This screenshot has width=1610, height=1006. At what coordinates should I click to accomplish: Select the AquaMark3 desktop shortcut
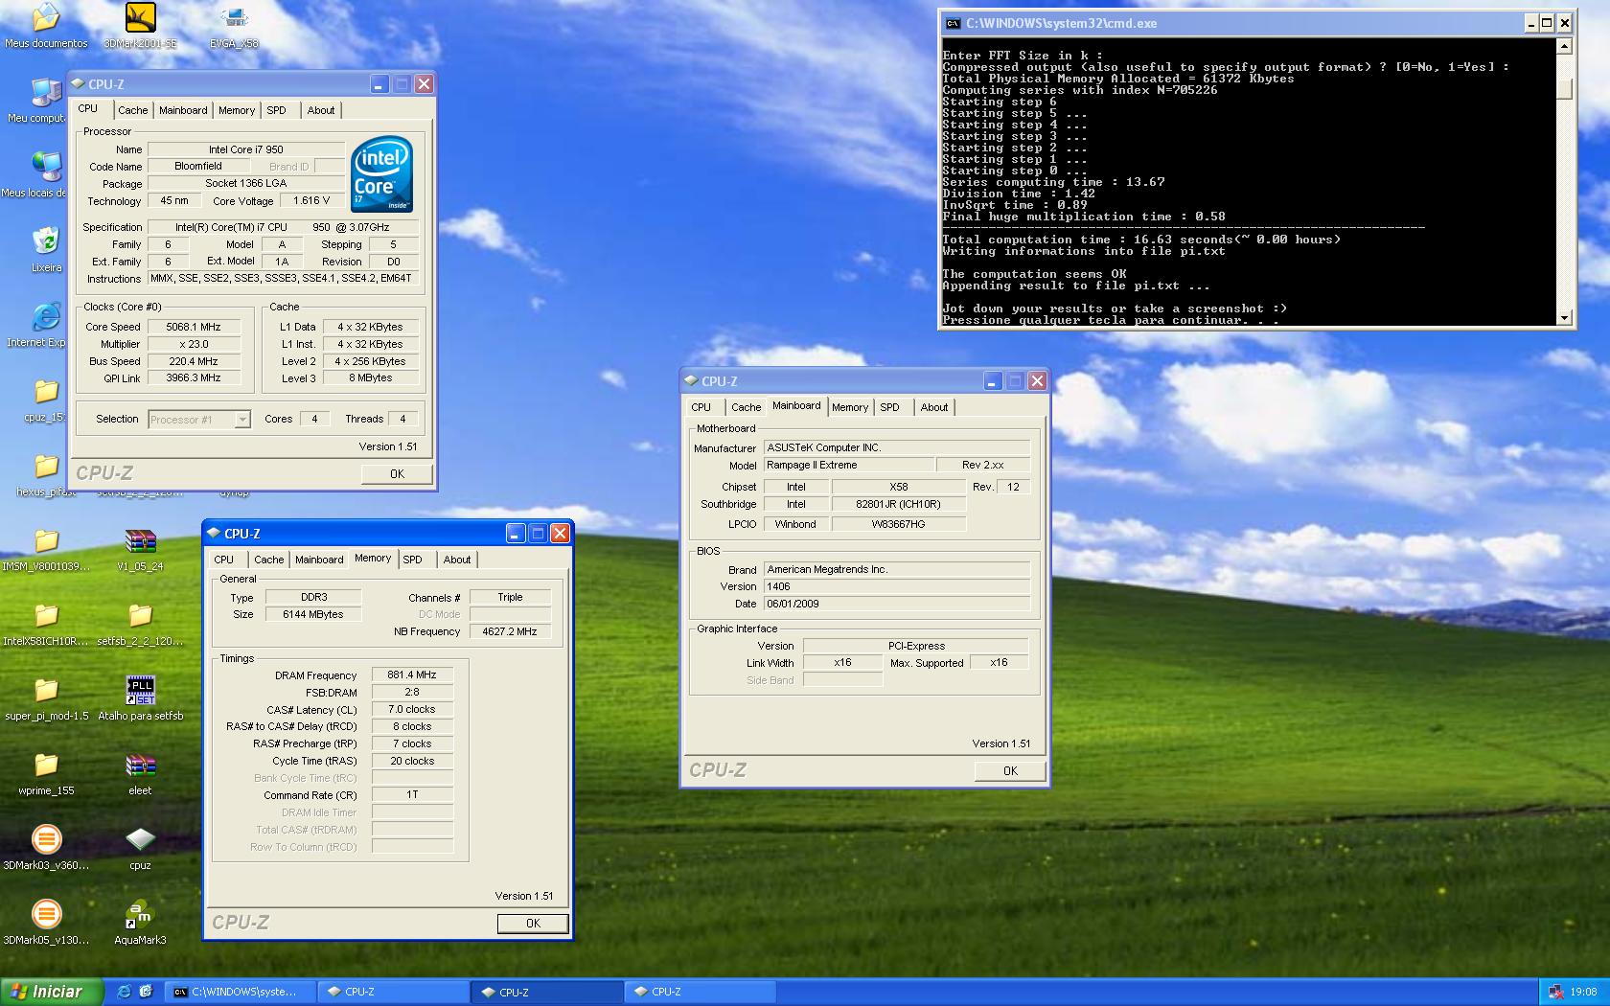140,923
